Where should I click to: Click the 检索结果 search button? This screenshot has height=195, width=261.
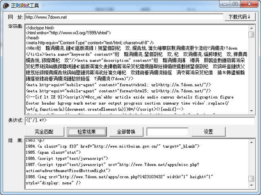click(x=82, y=132)
